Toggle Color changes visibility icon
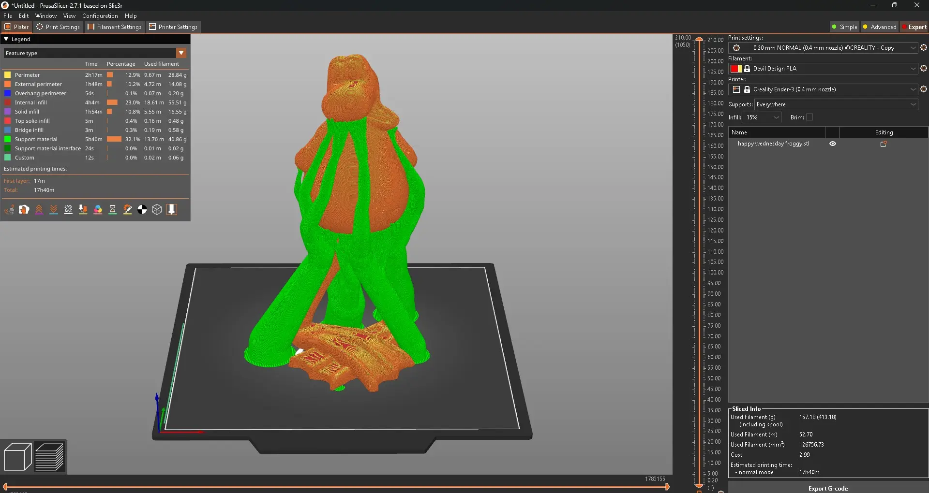The image size is (929, 493). [x=98, y=210]
